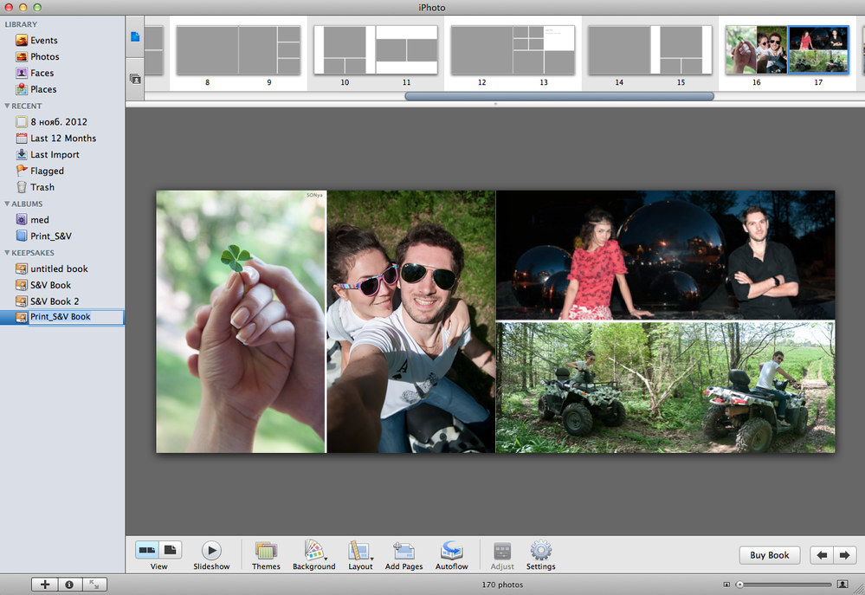Click the Add Pages icon
865x595 pixels.
pyautogui.click(x=403, y=555)
